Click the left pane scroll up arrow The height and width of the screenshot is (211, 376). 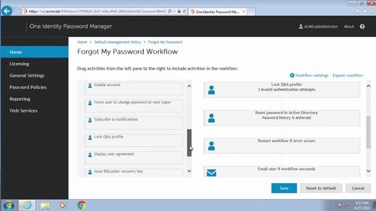tap(189, 86)
